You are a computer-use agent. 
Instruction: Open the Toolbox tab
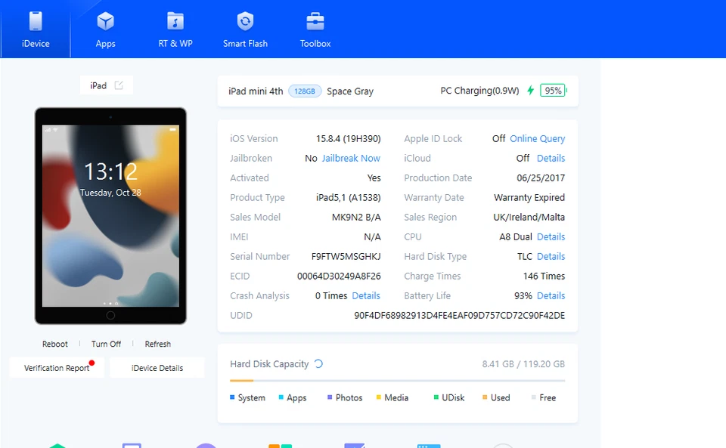point(315,29)
